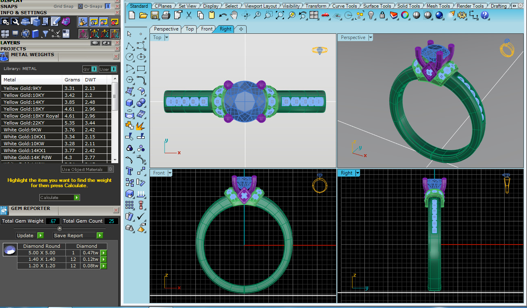
Task: Open Options with the gear icon
Action: click(462, 15)
